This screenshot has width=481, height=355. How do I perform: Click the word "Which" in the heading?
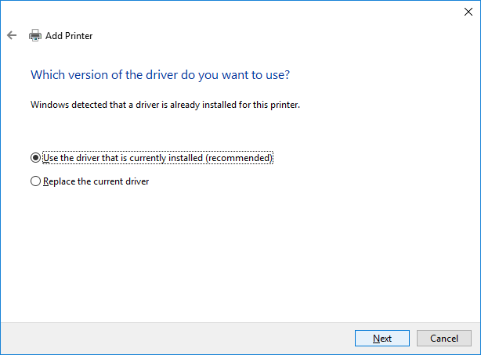(45, 75)
